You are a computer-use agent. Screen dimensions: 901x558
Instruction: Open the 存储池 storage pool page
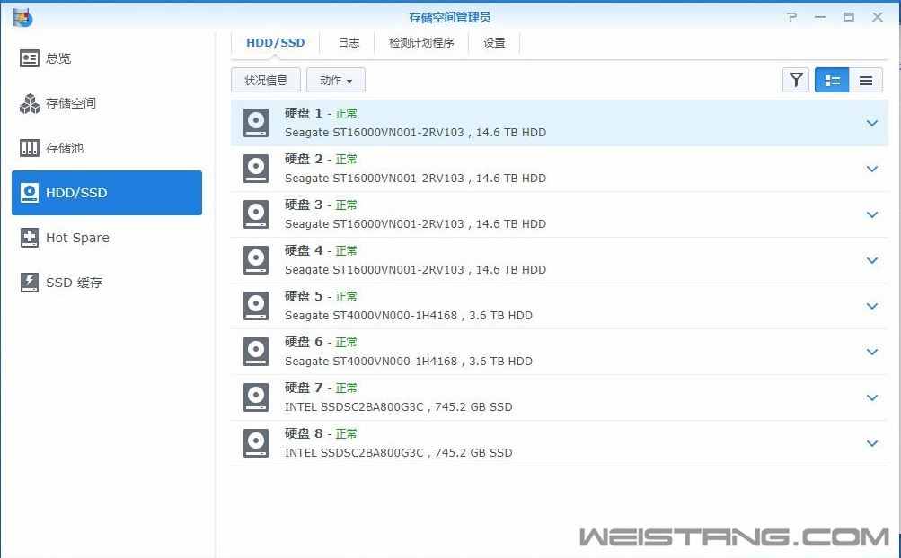(x=60, y=148)
